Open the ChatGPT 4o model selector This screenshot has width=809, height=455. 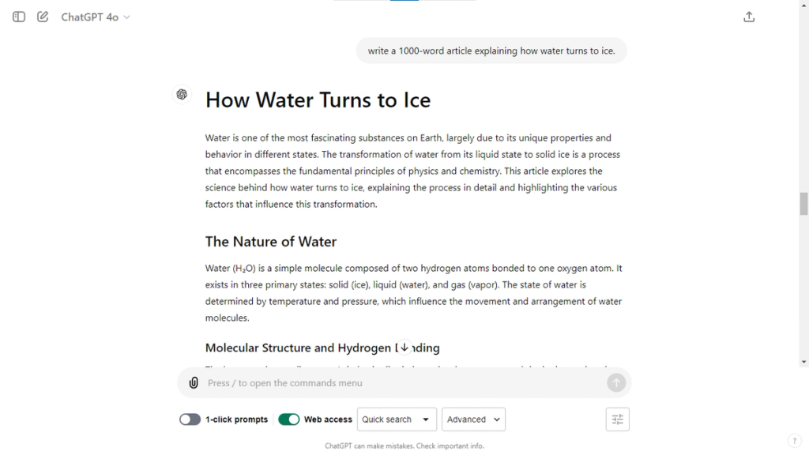(x=94, y=16)
